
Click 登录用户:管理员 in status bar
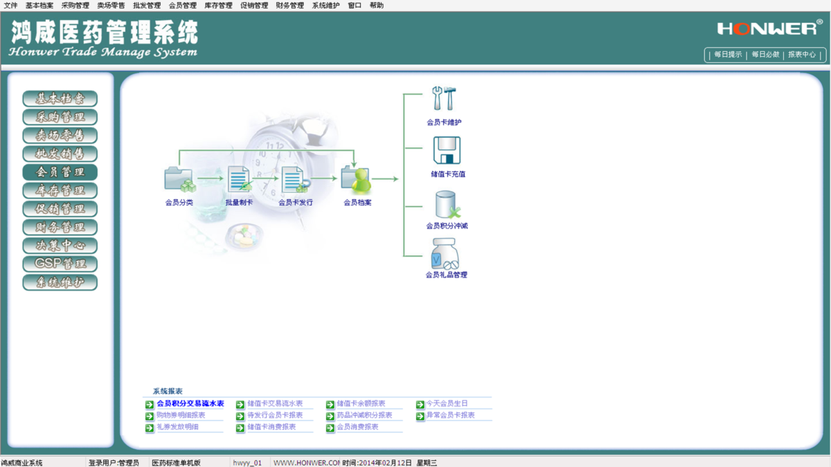[114, 463]
